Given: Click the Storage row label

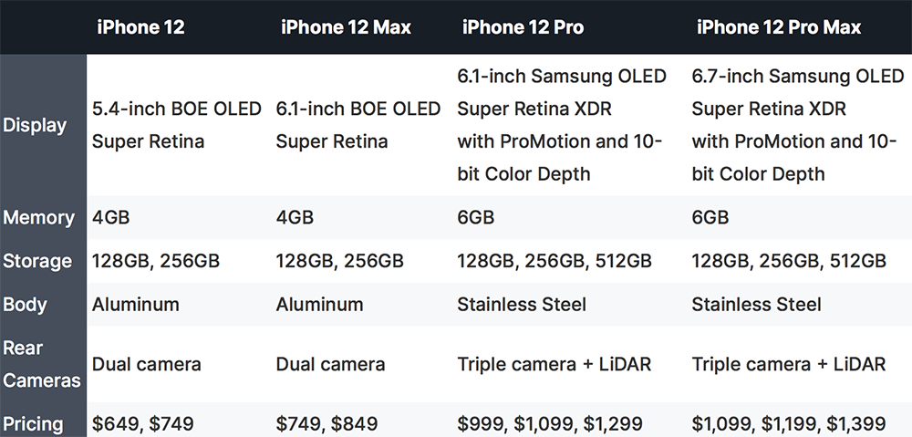Looking at the screenshot, I should [37, 261].
